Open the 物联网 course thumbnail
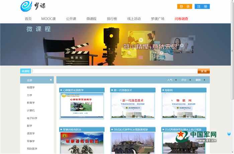The image size is (234, 154). tap(184, 105)
